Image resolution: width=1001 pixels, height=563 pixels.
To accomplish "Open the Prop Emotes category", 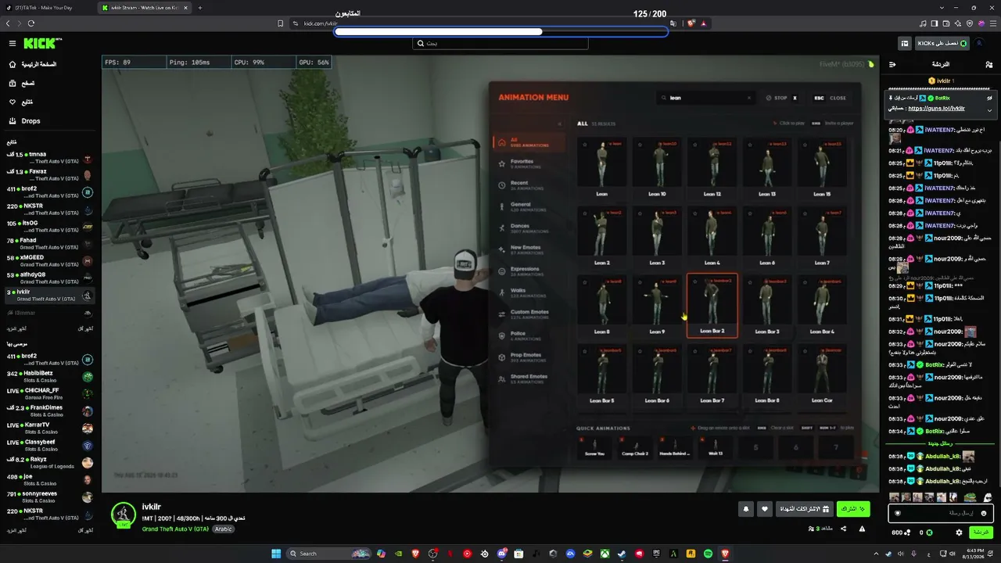I will [529, 357].
